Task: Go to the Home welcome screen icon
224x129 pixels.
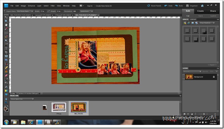Action: pyautogui.click(x=202, y=6)
